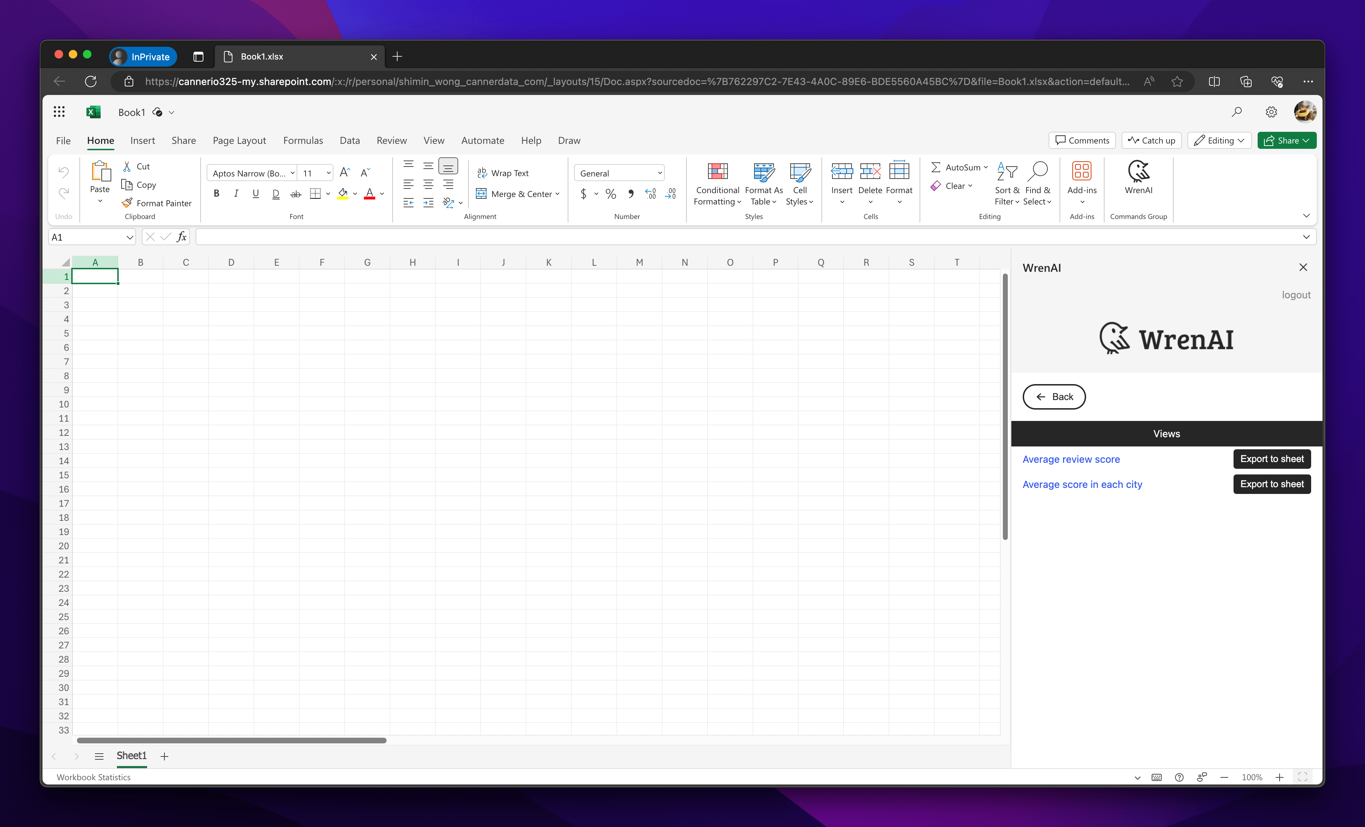1365x827 pixels.
Task: Toggle Double Underline formatting
Action: (276, 193)
